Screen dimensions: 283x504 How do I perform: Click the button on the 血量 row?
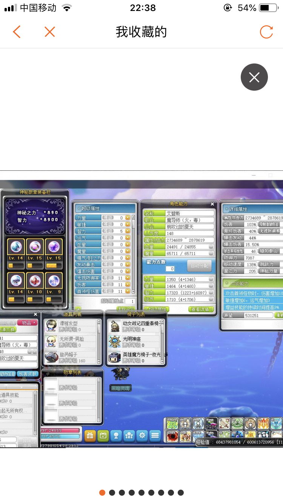coord(211,247)
